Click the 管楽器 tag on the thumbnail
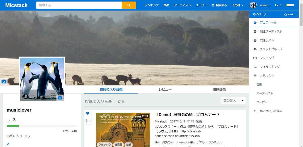The image size is (303, 147). pos(118,144)
